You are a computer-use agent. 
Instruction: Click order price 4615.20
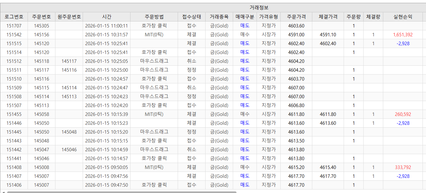click(296, 167)
